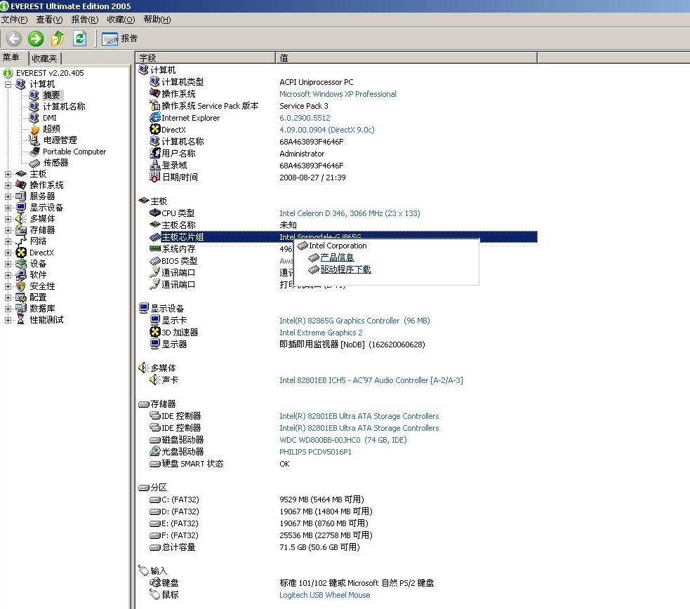Click the 键盘 row icon
Image resolution: width=690 pixels, height=609 pixels.
point(155,582)
